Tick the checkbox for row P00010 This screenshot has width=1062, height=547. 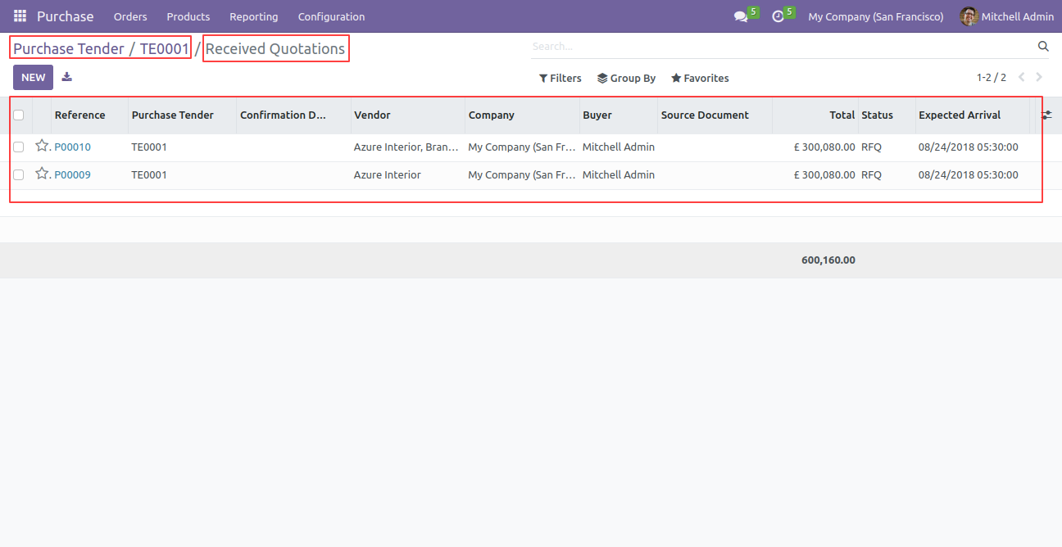(19, 147)
